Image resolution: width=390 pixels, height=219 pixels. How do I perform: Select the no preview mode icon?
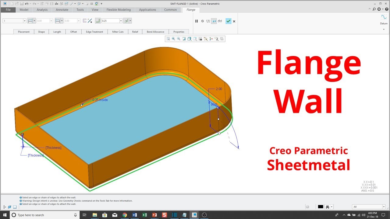pos(203,21)
